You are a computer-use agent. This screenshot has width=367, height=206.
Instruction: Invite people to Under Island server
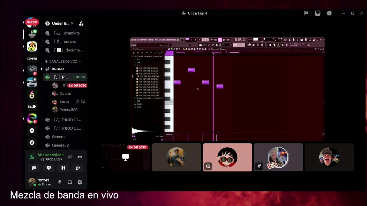coord(81,23)
